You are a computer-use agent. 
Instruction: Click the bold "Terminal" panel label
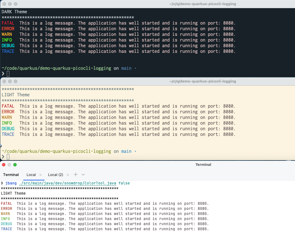(11, 175)
